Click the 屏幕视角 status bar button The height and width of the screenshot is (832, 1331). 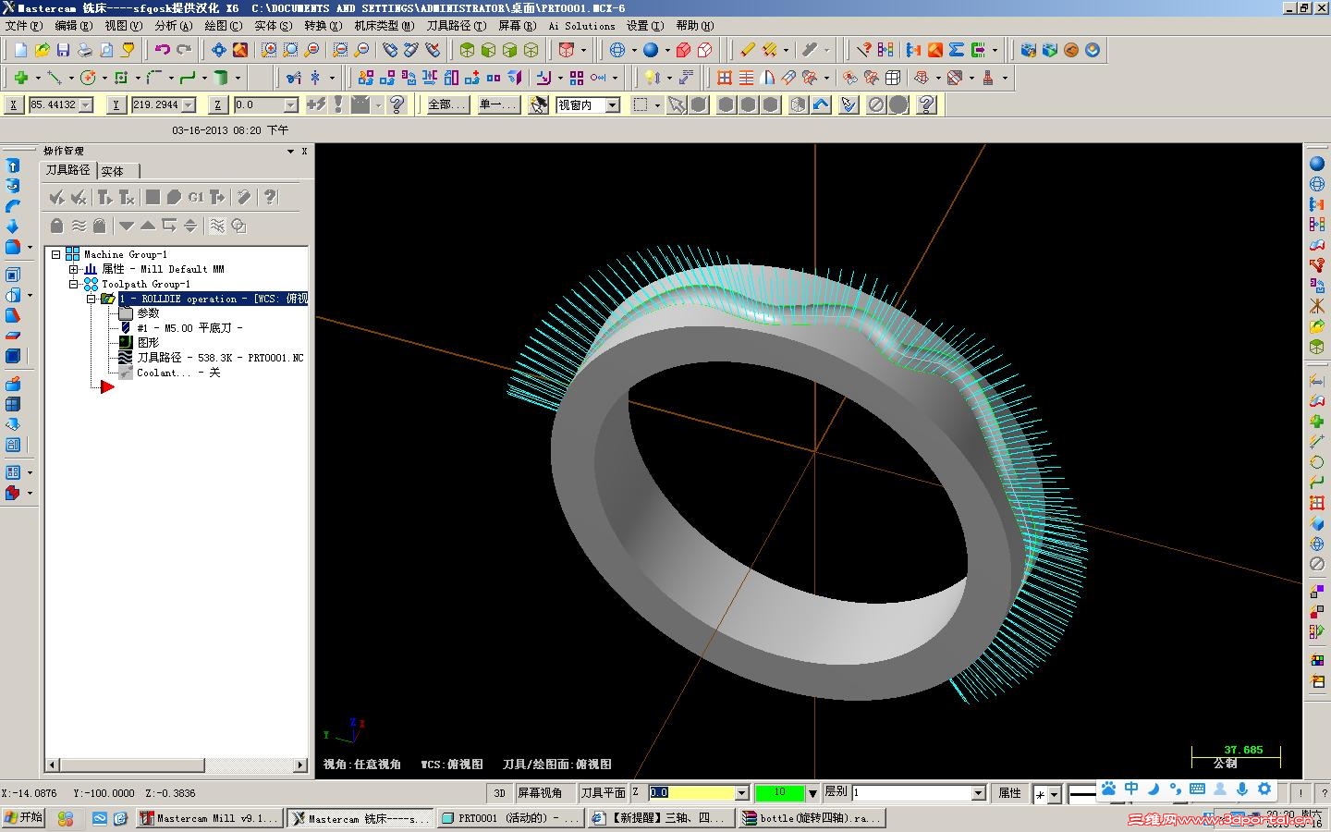tap(540, 792)
